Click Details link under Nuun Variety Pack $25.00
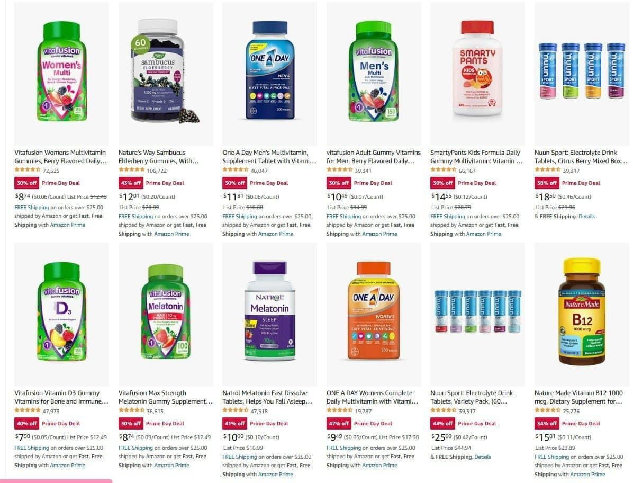Screen dimensions: 633x483 click(x=482, y=457)
